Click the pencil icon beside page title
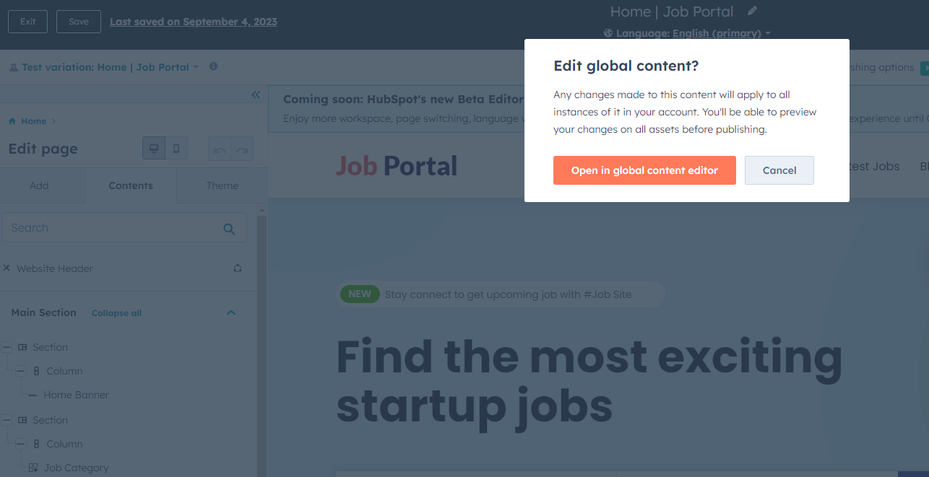Image resolution: width=929 pixels, height=477 pixels. 753,11
